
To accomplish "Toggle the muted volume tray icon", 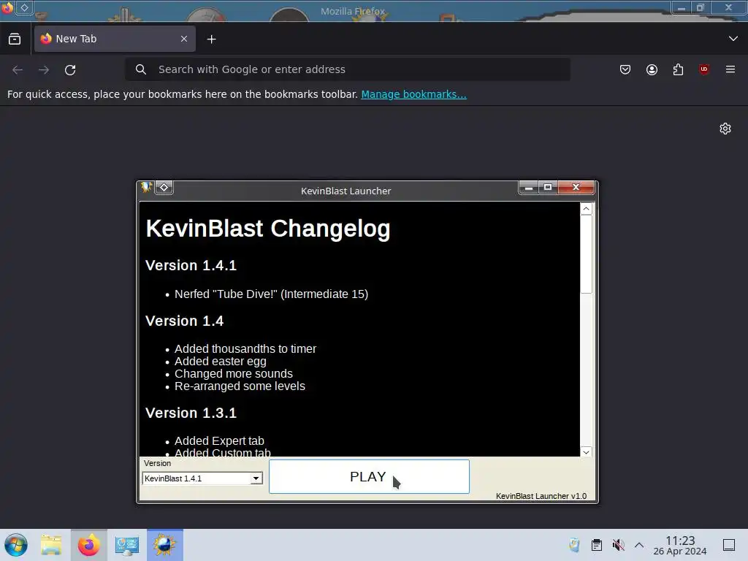I will coord(618,545).
